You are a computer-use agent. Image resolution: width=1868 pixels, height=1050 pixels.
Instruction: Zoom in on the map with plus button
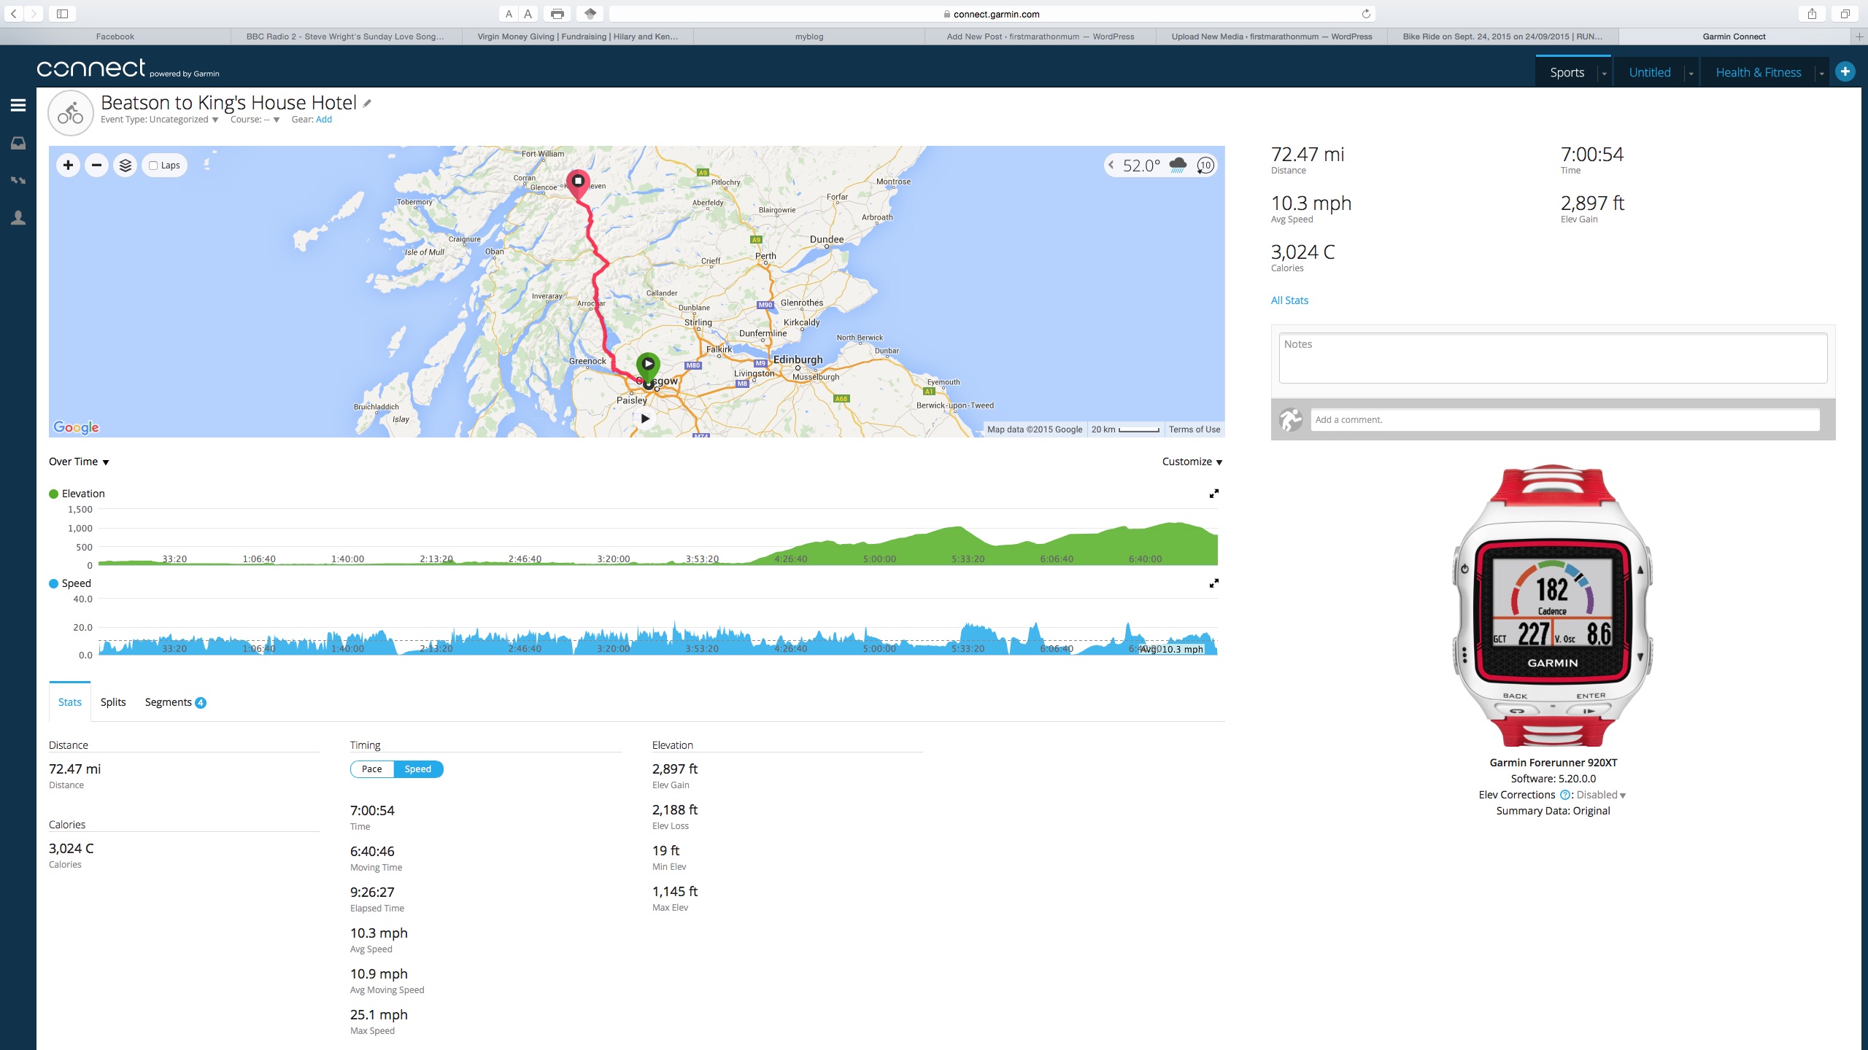pos(68,166)
